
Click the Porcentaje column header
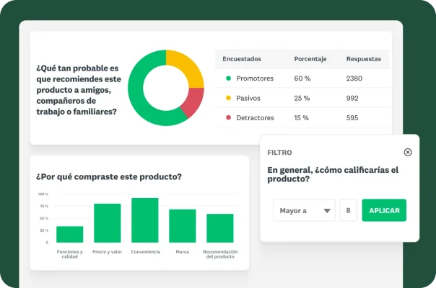310,59
